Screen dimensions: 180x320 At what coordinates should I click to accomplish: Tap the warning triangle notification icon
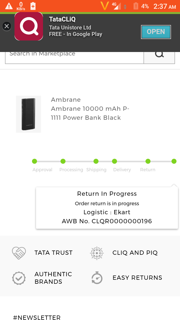[x=9, y=6]
